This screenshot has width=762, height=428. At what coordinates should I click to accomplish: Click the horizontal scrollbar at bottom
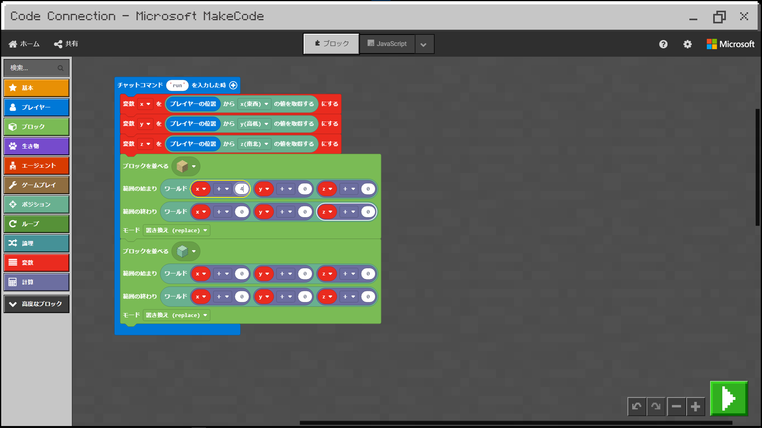(516, 423)
